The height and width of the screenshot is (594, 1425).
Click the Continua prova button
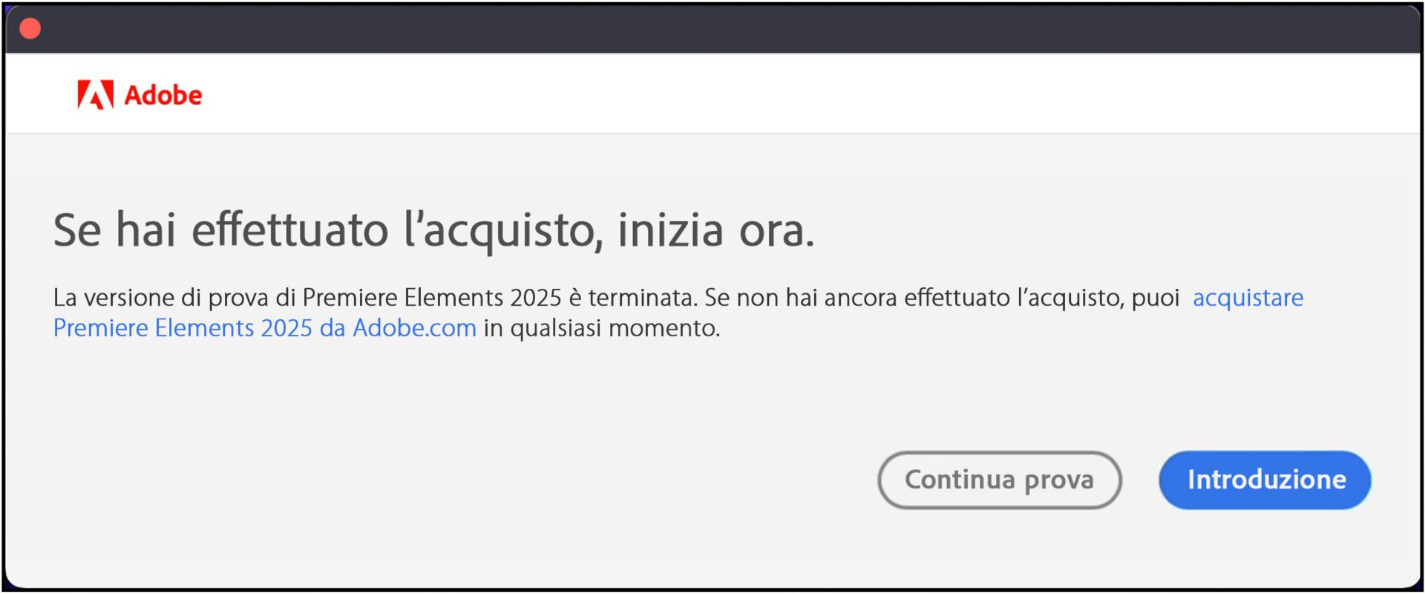click(999, 480)
